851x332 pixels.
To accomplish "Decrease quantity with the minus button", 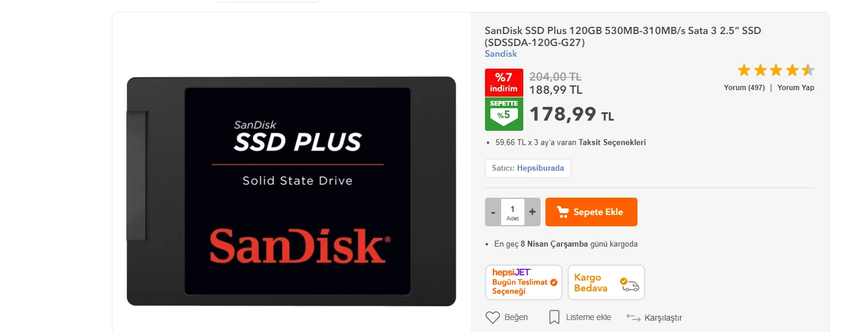I will pyautogui.click(x=493, y=212).
